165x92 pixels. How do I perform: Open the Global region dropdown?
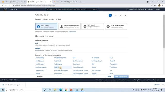(x=151, y=9)
